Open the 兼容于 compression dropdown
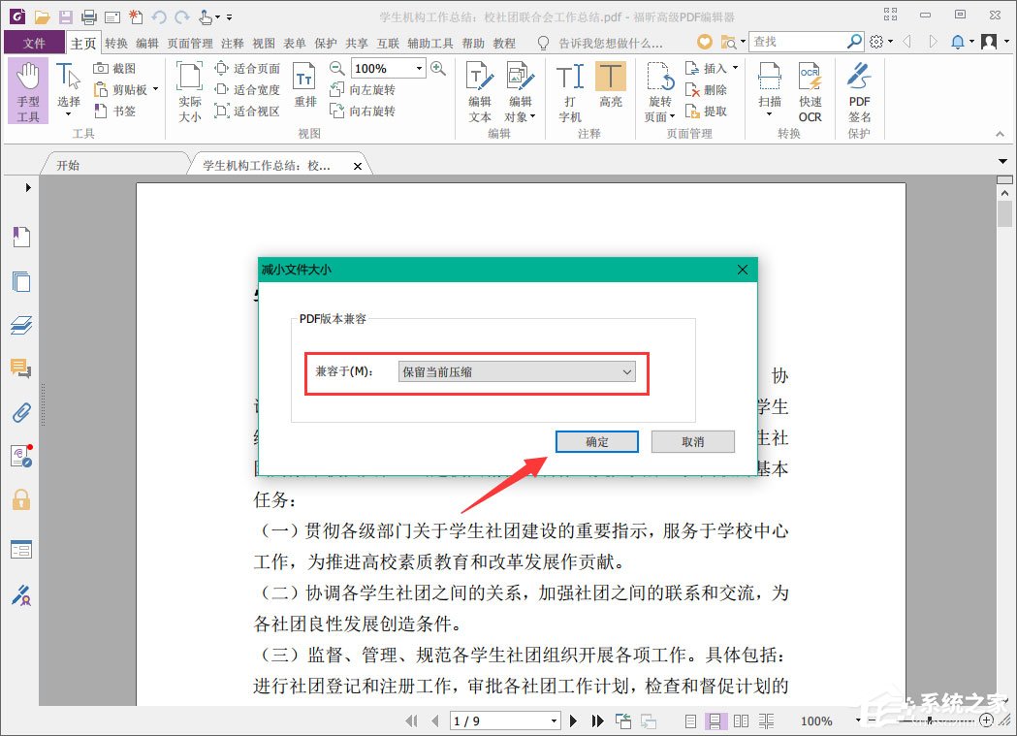Screen dimensions: 1017x736 518,372
